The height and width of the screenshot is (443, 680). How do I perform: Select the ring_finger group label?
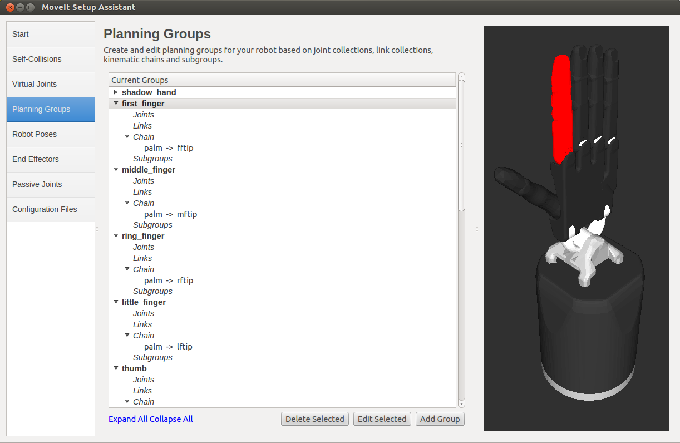click(143, 236)
